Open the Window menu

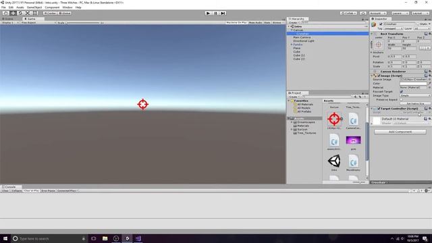click(x=67, y=7)
